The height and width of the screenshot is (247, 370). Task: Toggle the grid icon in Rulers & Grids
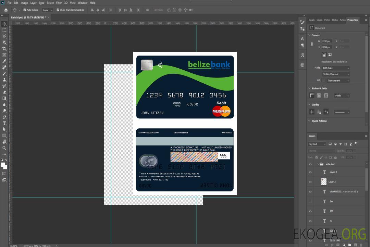point(319,95)
